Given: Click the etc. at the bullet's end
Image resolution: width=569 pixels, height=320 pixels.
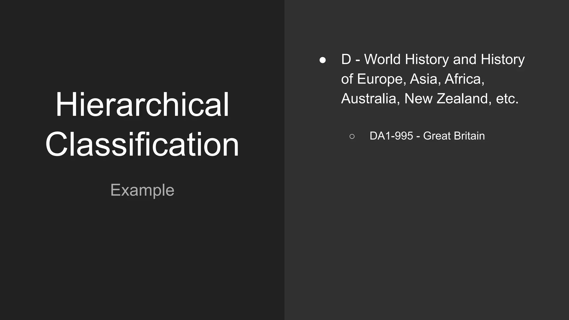Looking at the screenshot, I should pos(507,99).
